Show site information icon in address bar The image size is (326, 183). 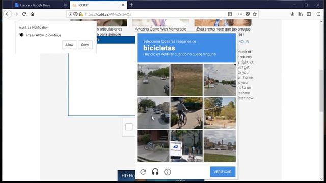coord(70,14)
